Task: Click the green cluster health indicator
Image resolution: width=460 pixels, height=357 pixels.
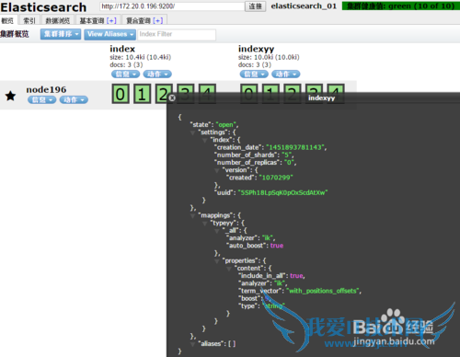Action: tap(401, 6)
